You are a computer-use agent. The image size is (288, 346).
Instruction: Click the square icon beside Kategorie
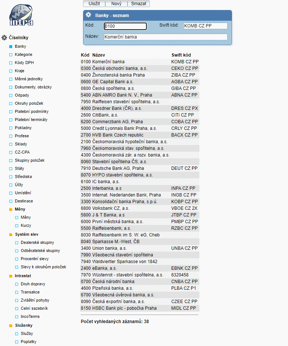[11, 55]
